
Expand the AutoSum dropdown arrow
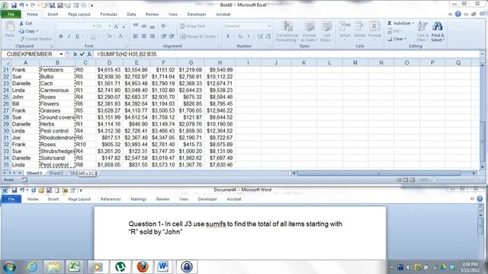pyautogui.click(x=413, y=24)
